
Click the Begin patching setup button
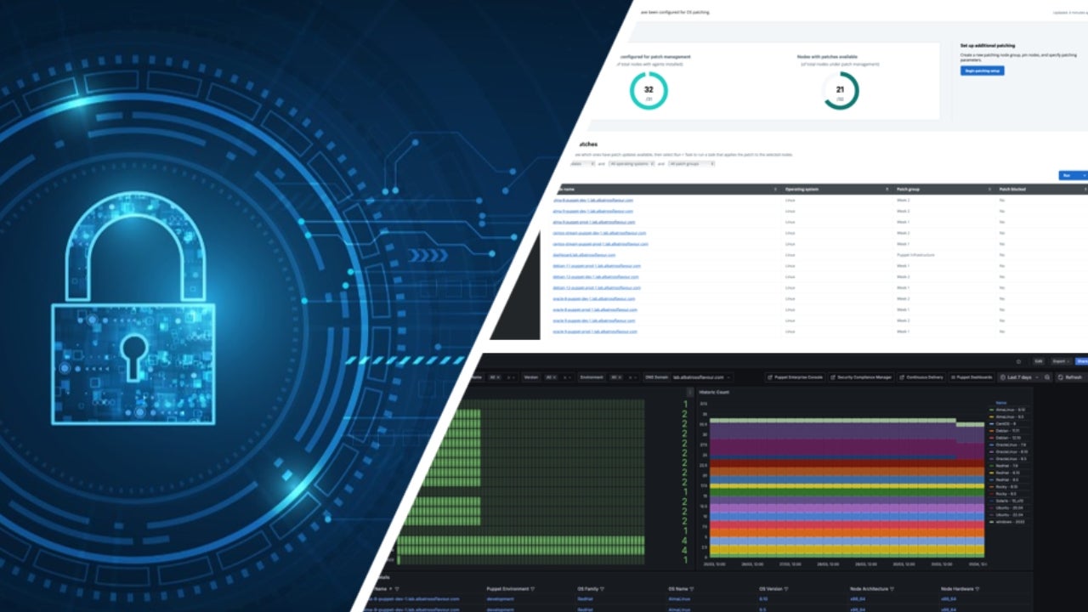(983, 71)
